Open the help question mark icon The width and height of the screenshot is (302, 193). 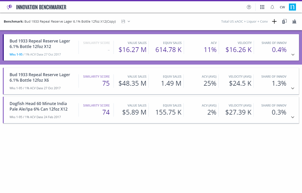click(249, 7)
